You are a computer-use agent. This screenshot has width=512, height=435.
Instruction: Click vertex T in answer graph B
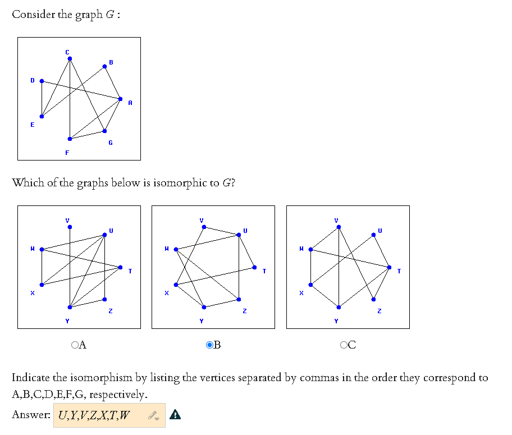(x=254, y=268)
